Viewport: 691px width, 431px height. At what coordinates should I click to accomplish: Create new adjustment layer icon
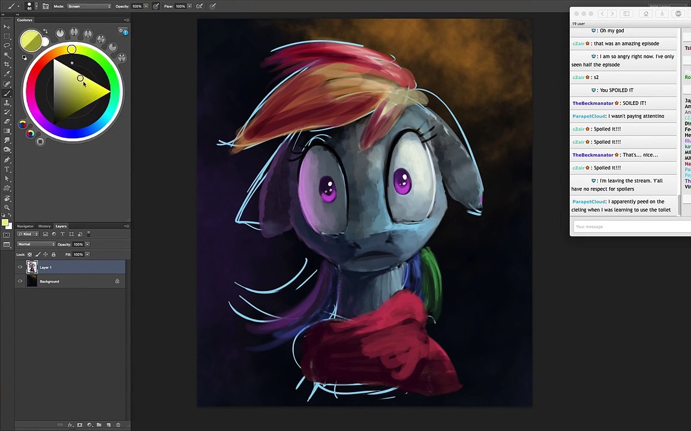click(89, 425)
